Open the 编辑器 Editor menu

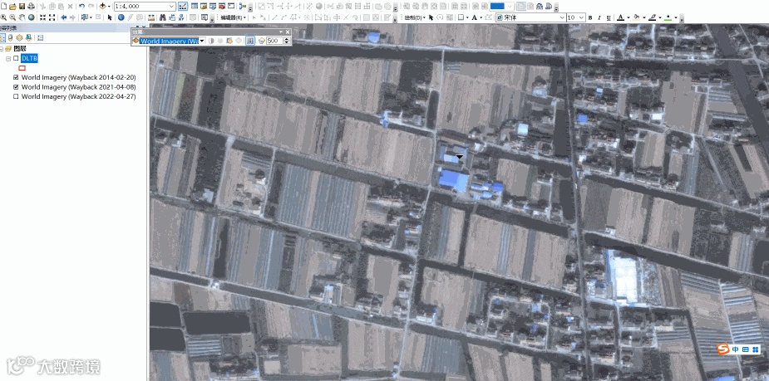(233, 17)
